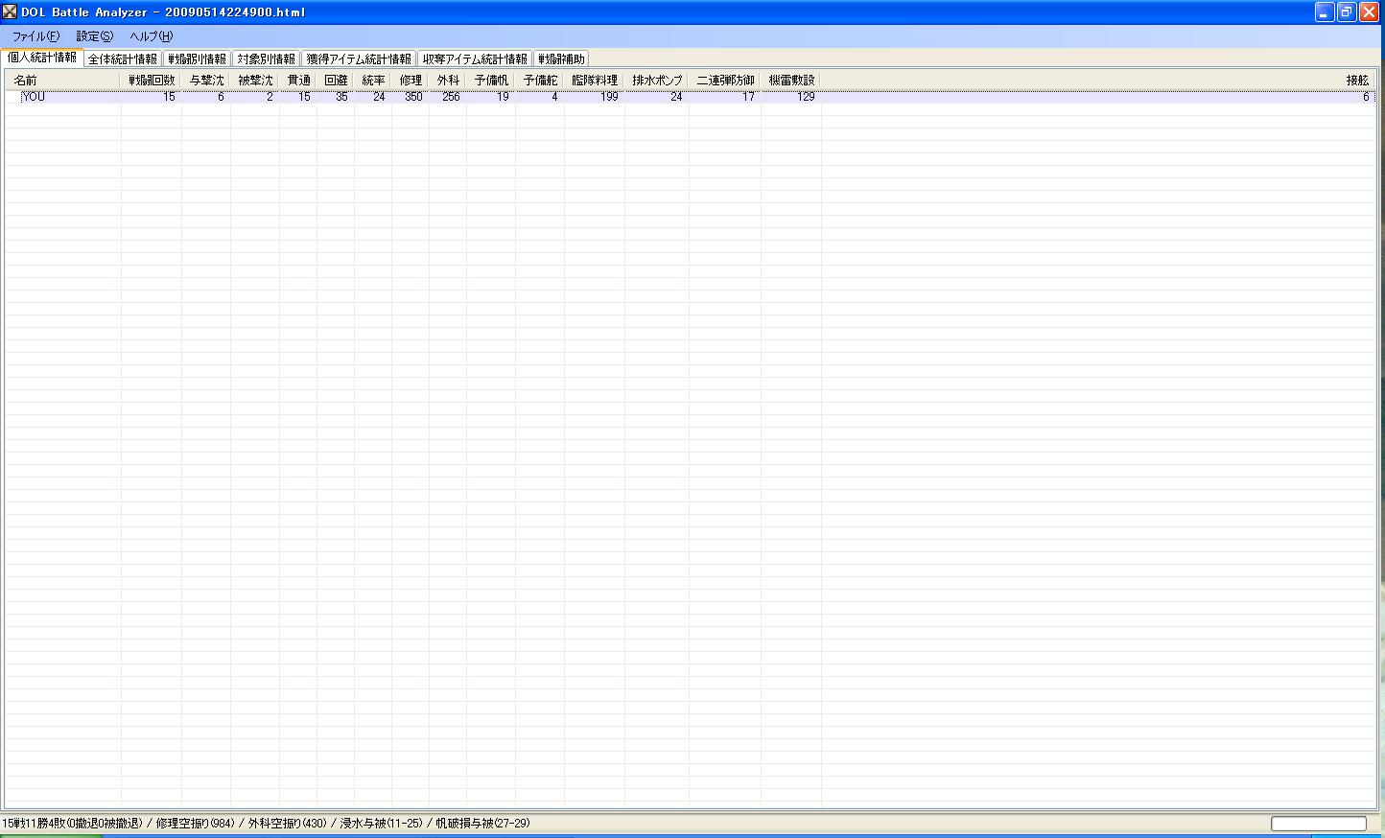Sort by the 回避 column header
The width and height of the screenshot is (1385, 838).
tap(336, 81)
